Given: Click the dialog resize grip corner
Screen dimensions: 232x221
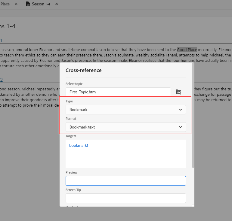Looking at the screenshot, I should coord(193,205).
